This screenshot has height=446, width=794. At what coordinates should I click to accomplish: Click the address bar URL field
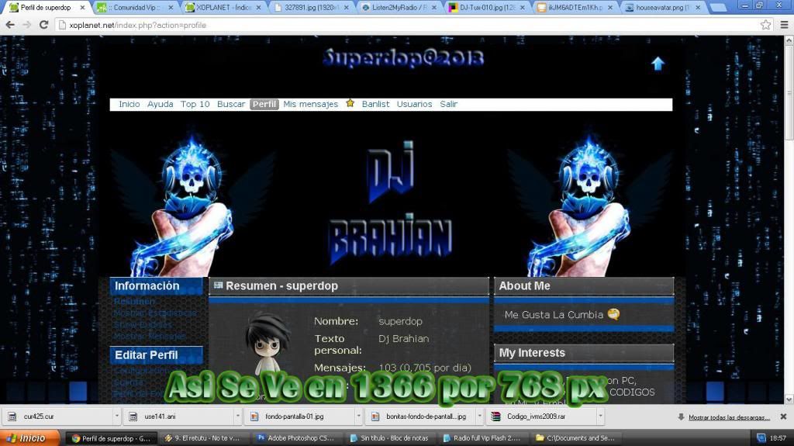(405, 25)
